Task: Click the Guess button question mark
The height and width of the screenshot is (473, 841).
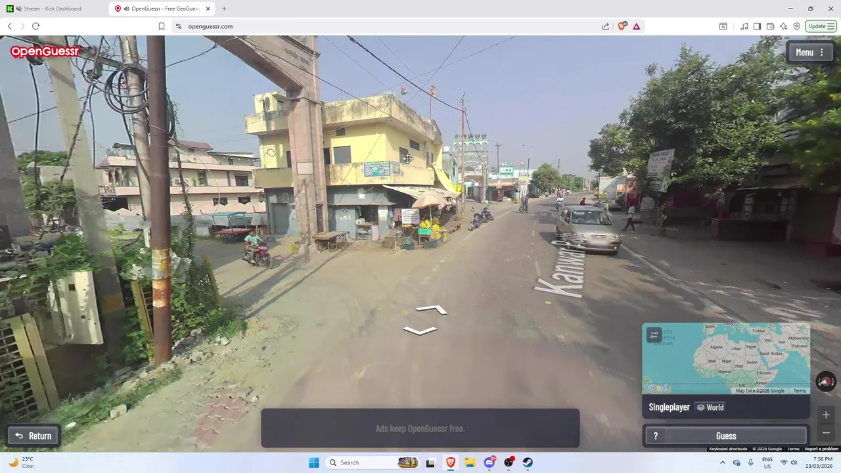Action: click(655, 436)
